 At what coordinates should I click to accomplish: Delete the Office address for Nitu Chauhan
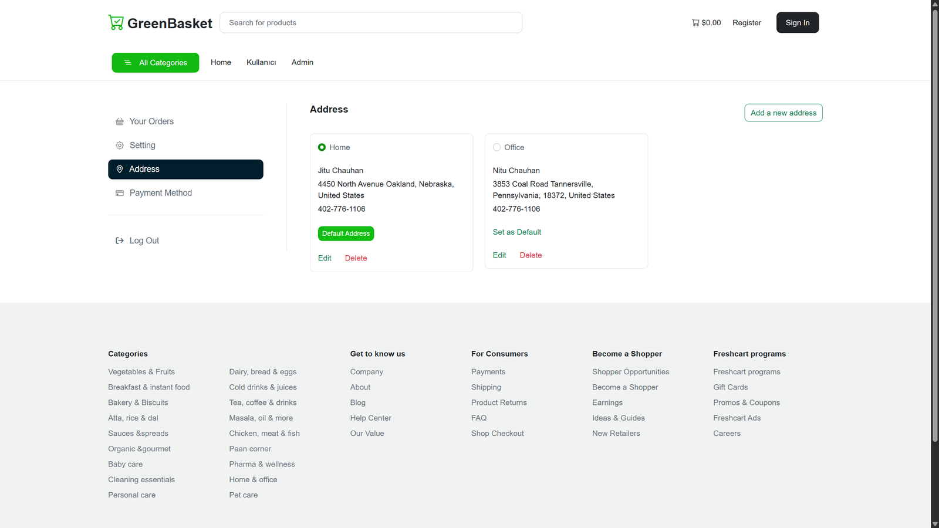[531, 255]
